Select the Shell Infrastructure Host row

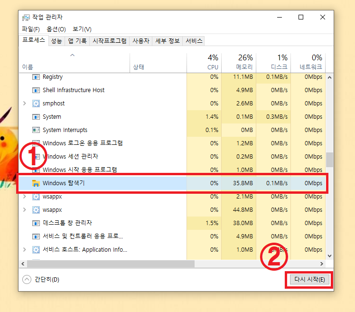[x=172, y=90]
